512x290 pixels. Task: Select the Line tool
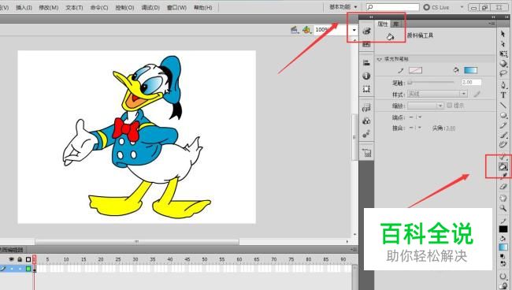(503, 105)
